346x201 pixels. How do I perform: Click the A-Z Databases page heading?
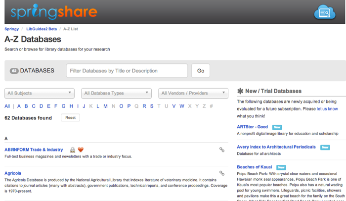33,40
